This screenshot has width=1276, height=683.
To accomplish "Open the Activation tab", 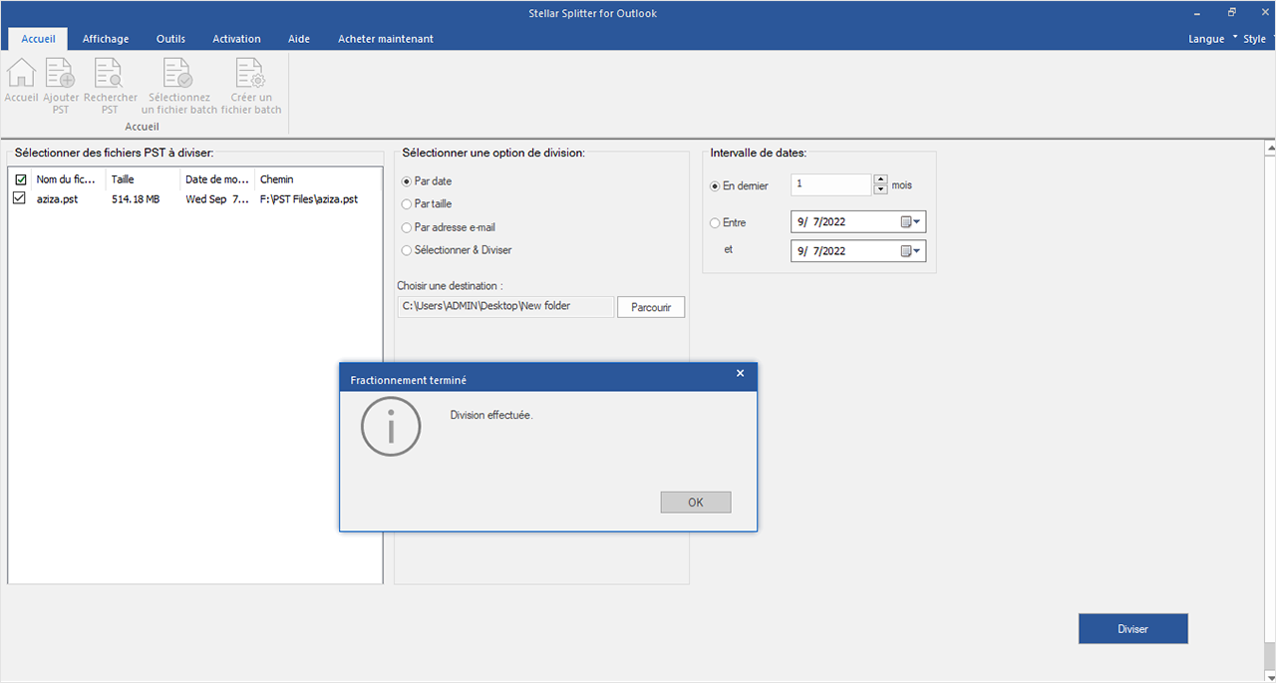I will 236,39.
